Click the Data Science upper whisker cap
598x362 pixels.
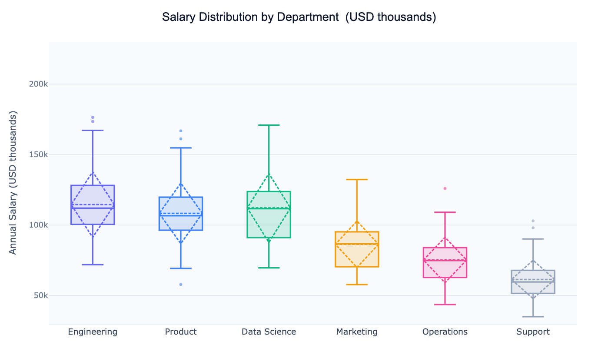269,125
